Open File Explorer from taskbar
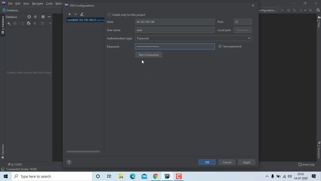This screenshot has width=321, height=181. [x=121, y=176]
